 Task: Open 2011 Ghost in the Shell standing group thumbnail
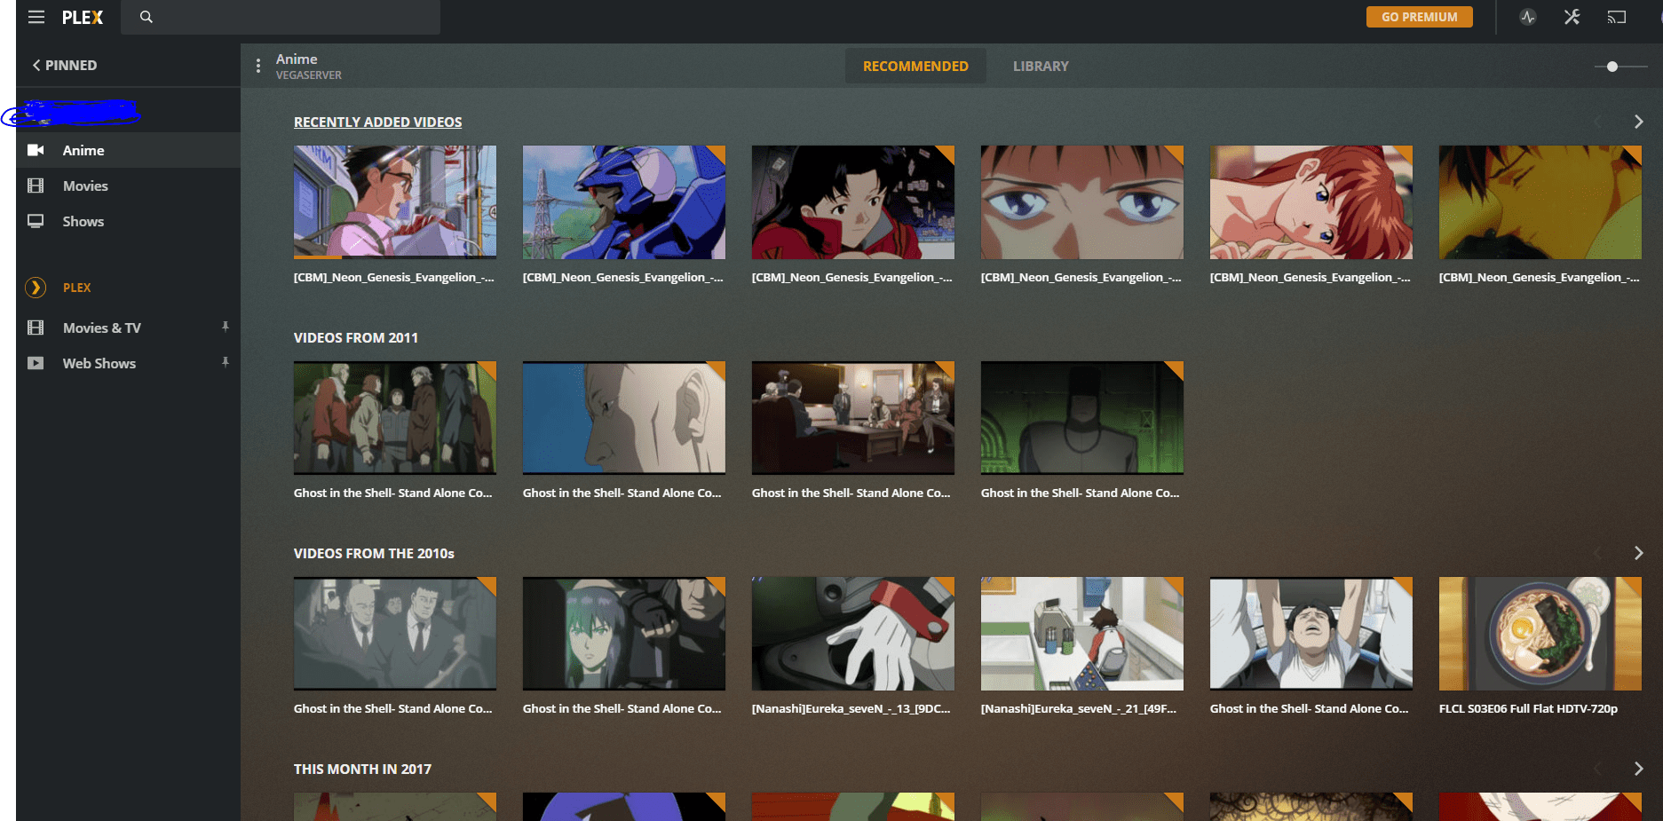(x=395, y=418)
